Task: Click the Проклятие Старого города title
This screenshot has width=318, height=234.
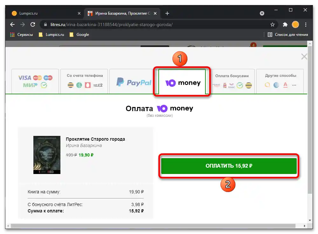Action: point(95,139)
